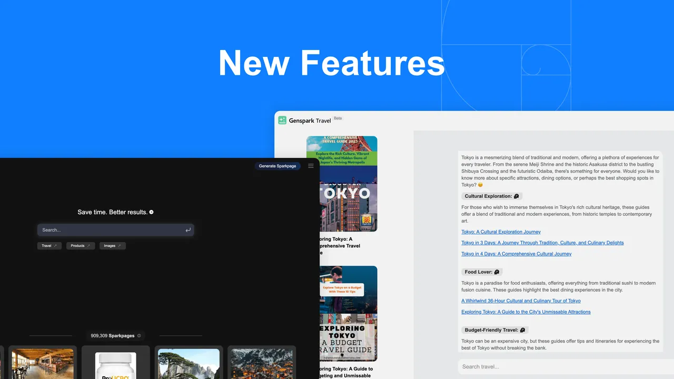
Task: Open the 'Tokyo in 4 Days' guide link
Action: point(516,254)
